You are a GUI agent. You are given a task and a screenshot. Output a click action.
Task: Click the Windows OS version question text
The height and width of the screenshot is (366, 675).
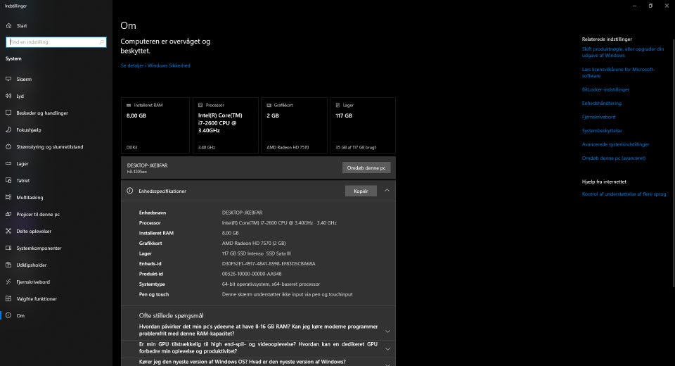coord(243,362)
